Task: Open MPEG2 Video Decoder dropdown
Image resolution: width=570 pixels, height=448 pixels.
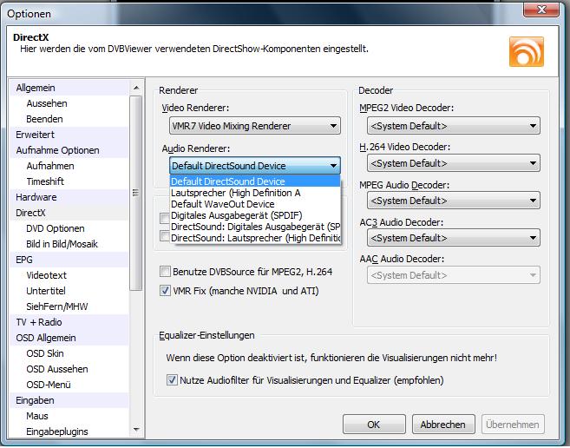Action: click(453, 126)
